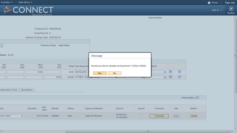Click Personalize link
The image size is (237, 133).
coord(188,98)
